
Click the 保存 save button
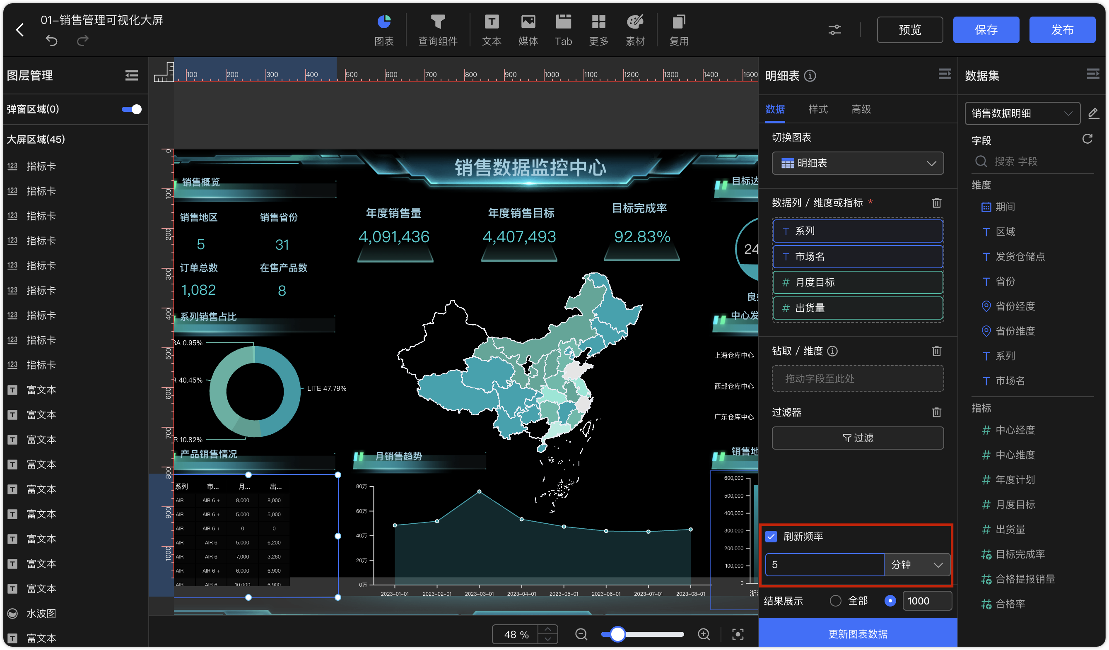click(986, 30)
